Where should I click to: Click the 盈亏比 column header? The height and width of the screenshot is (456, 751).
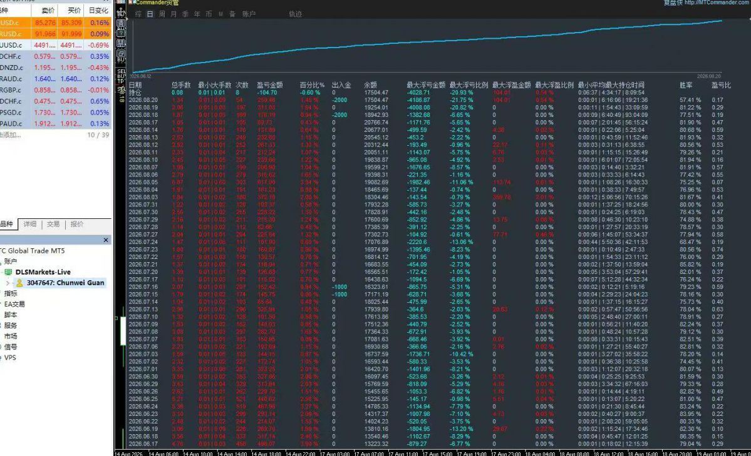(x=721, y=84)
